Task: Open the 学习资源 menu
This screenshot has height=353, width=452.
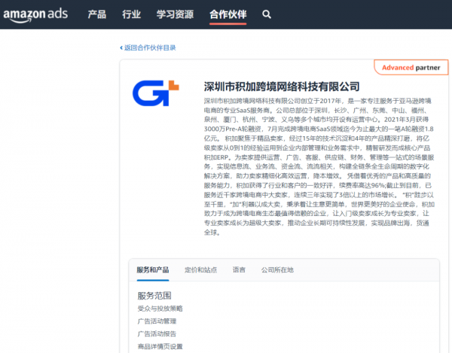Action: tap(175, 14)
